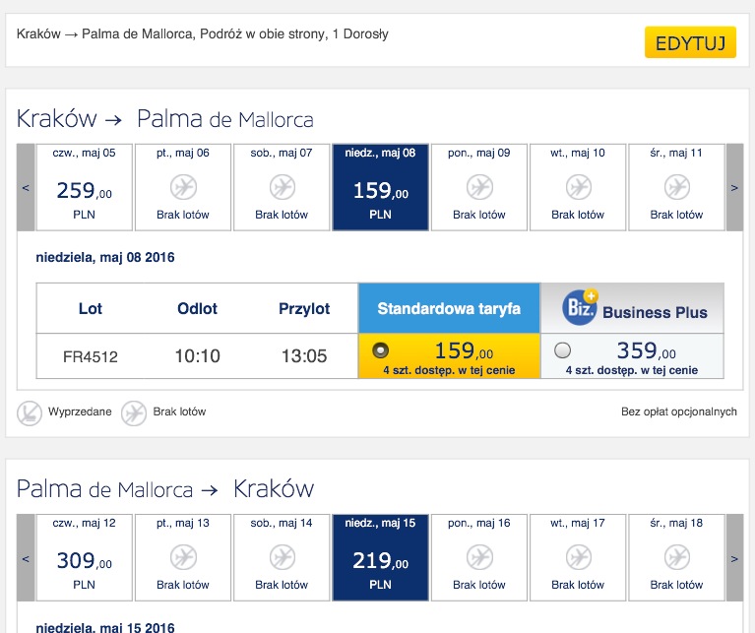Viewport: 755px width, 633px height.
Task: Click the Brak lotów legend plane icon
Action: pyautogui.click(x=133, y=413)
